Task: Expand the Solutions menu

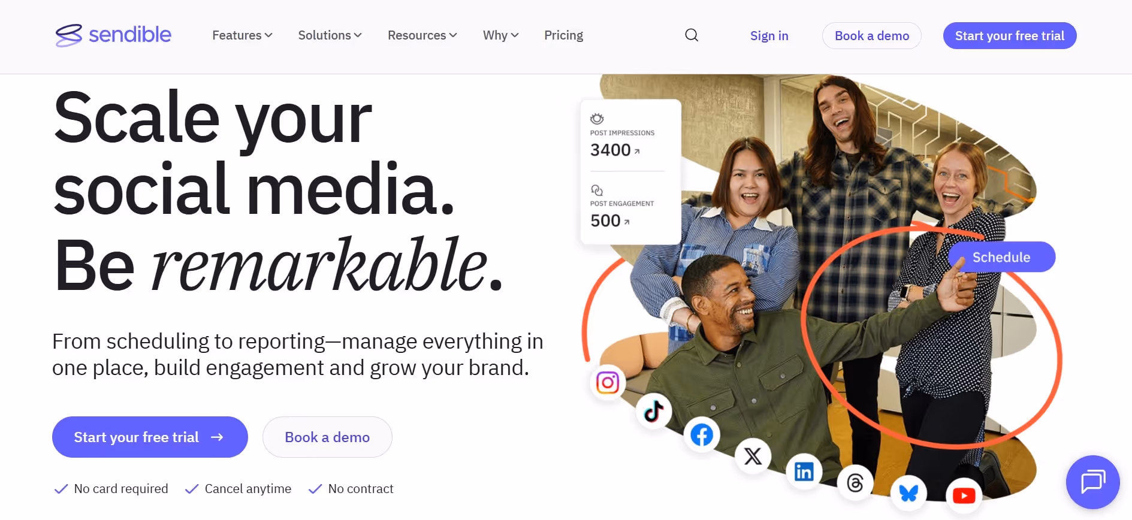Action: click(330, 35)
